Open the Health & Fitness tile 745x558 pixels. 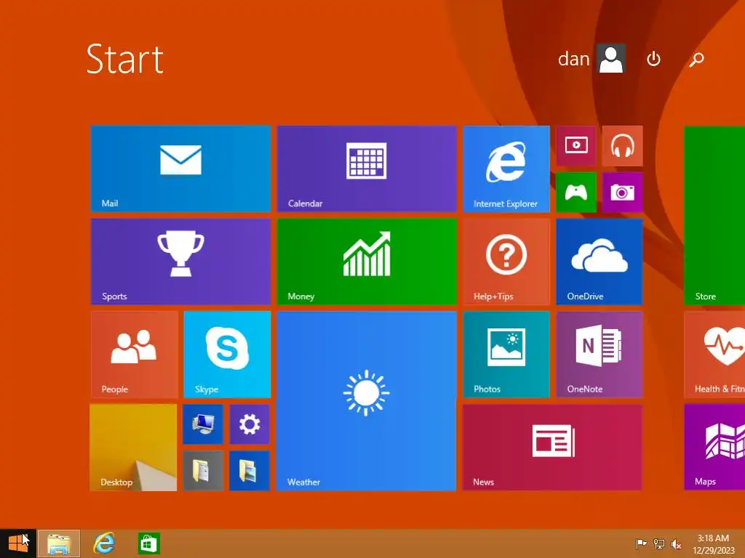coord(714,355)
